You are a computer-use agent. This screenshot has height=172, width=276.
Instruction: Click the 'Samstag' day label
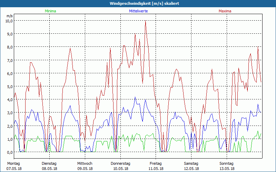(191, 164)
